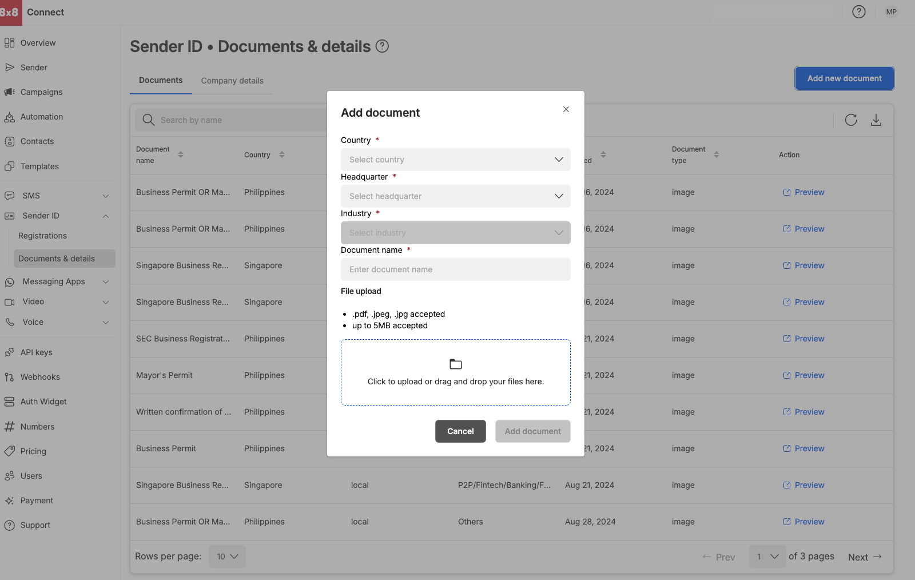The width and height of the screenshot is (915, 580).
Task: Open the Pricing tag icon in sidebar
Action: pos(10,451)
